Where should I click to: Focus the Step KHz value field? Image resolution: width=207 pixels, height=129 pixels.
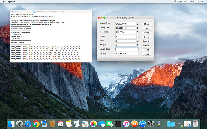126,32
